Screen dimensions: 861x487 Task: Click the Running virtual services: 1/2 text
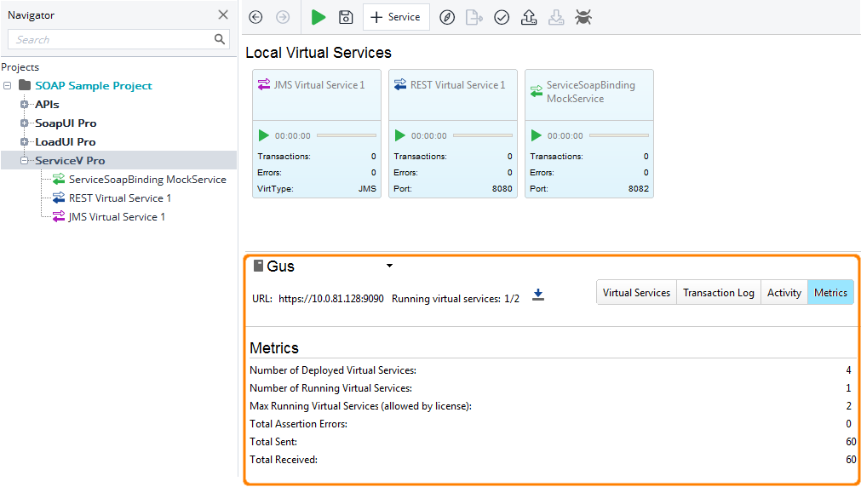456,299
